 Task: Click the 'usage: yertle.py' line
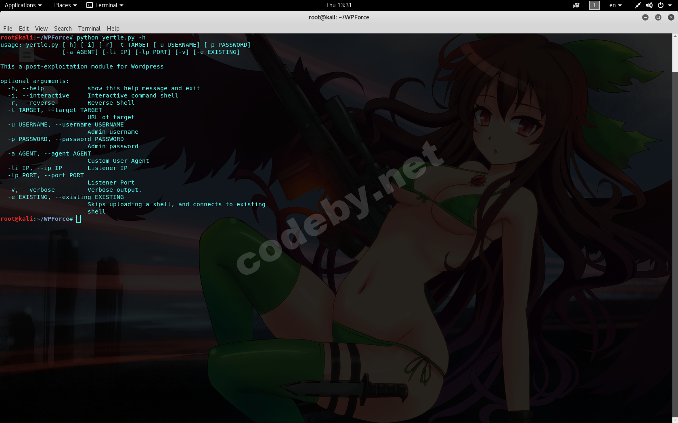(126, 45)
